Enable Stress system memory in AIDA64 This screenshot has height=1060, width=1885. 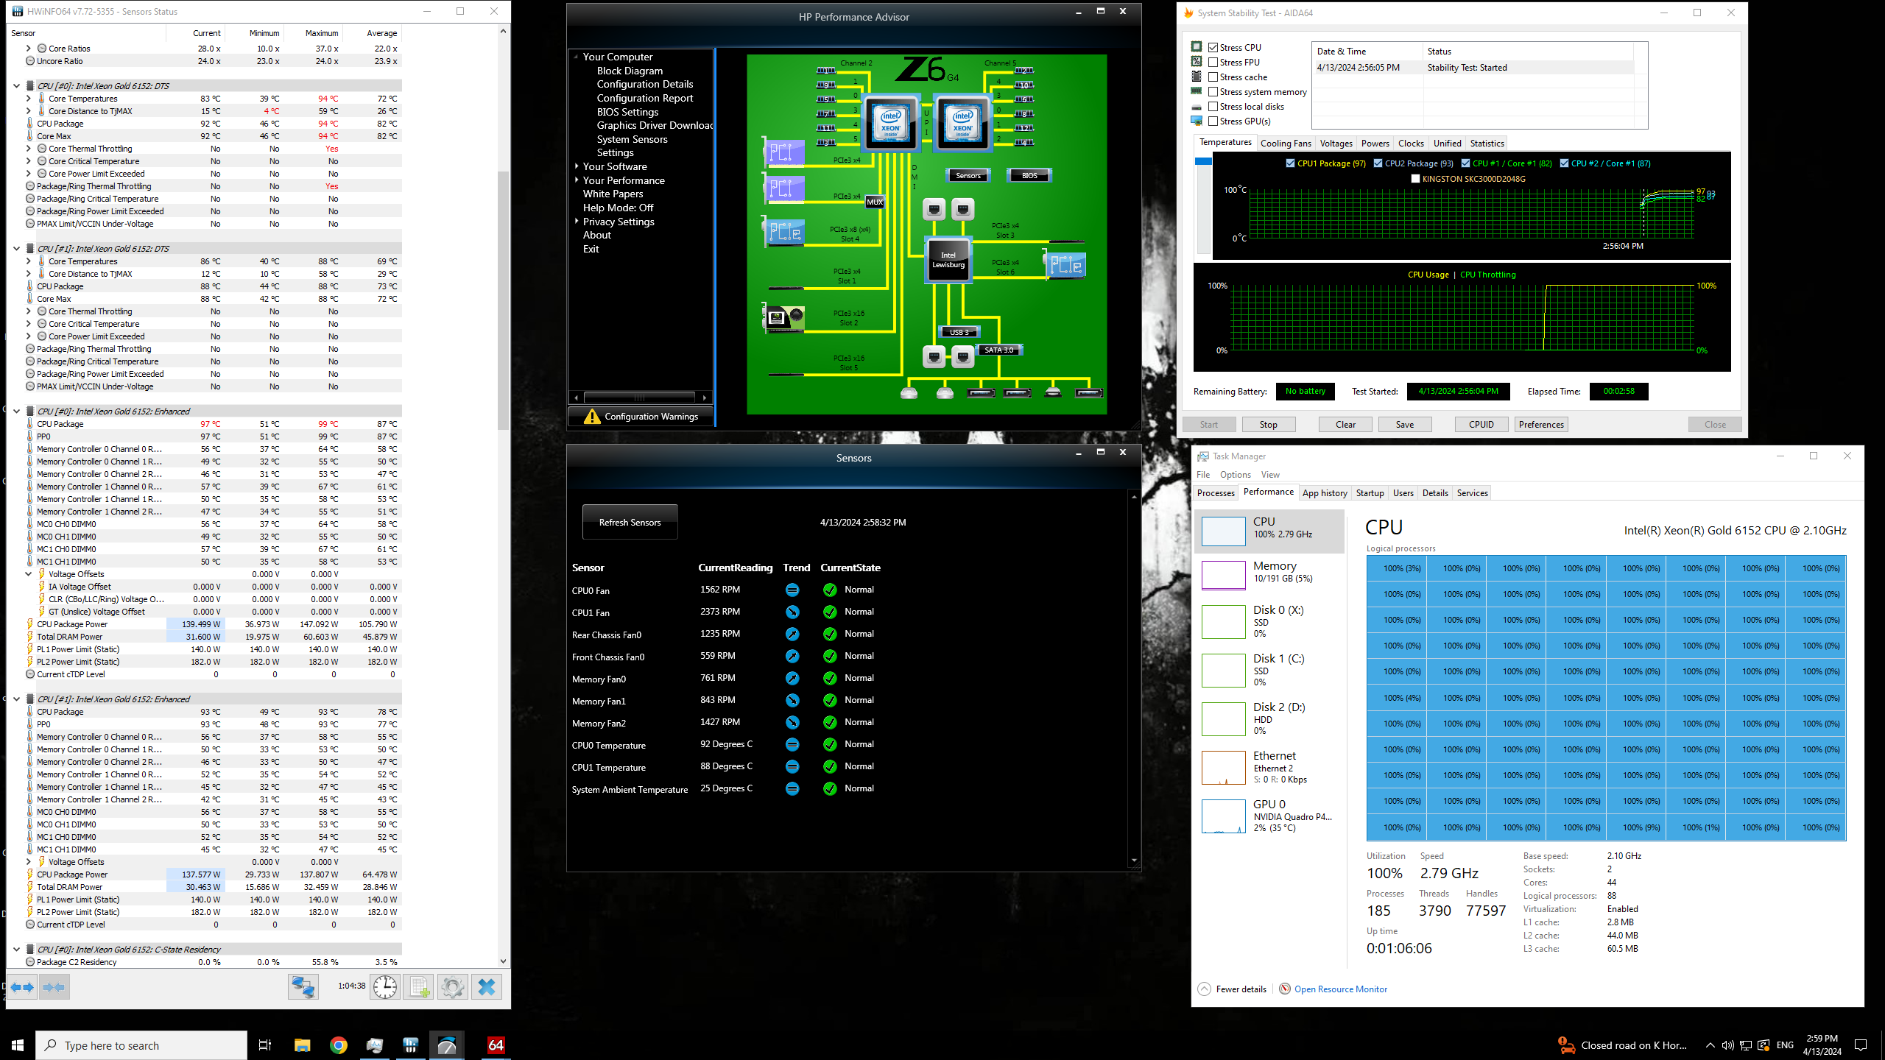click(1213, 91)
